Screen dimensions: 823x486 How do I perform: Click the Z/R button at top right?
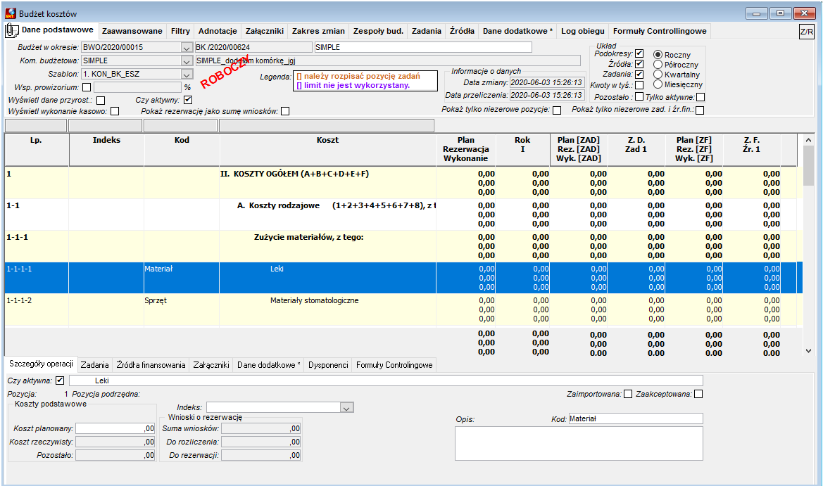(806, 32)
